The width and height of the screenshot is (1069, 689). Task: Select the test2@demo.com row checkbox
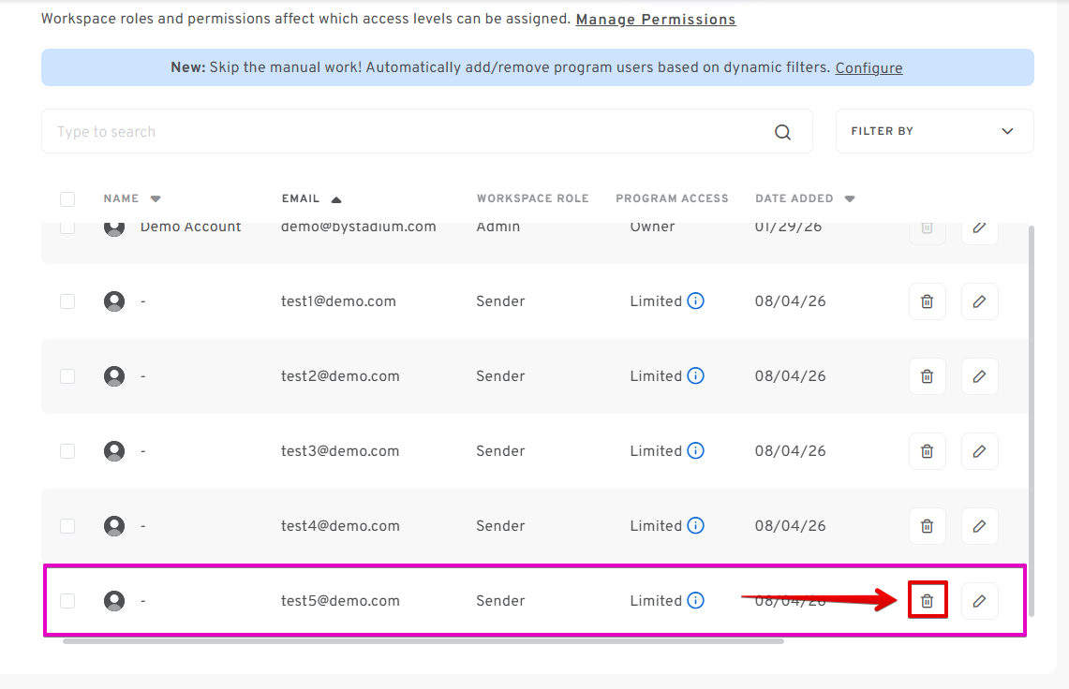(x=67, y=376)
